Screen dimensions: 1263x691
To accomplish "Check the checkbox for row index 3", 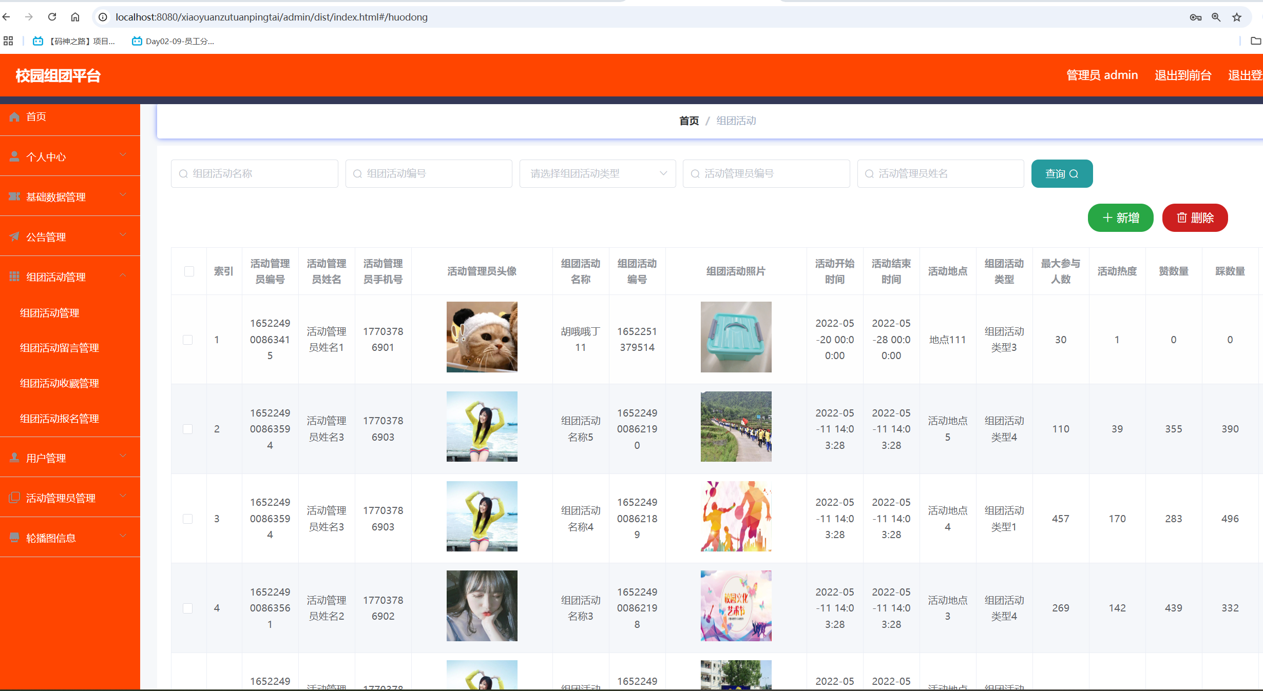I will pos(188,519).
